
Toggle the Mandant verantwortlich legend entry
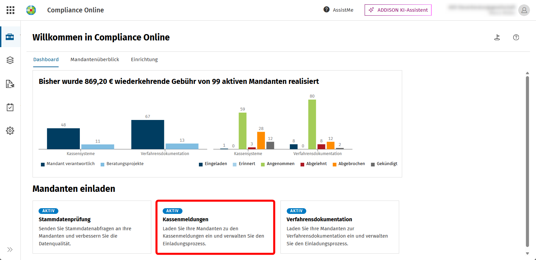(68, 164)
